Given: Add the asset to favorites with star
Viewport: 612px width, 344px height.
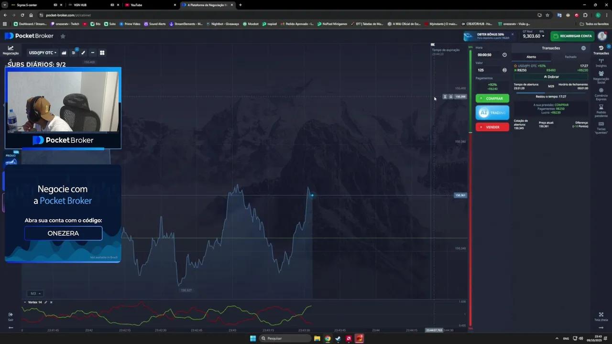Looking at the screenshot, I should pyautogui.click(x=63, y=36).
